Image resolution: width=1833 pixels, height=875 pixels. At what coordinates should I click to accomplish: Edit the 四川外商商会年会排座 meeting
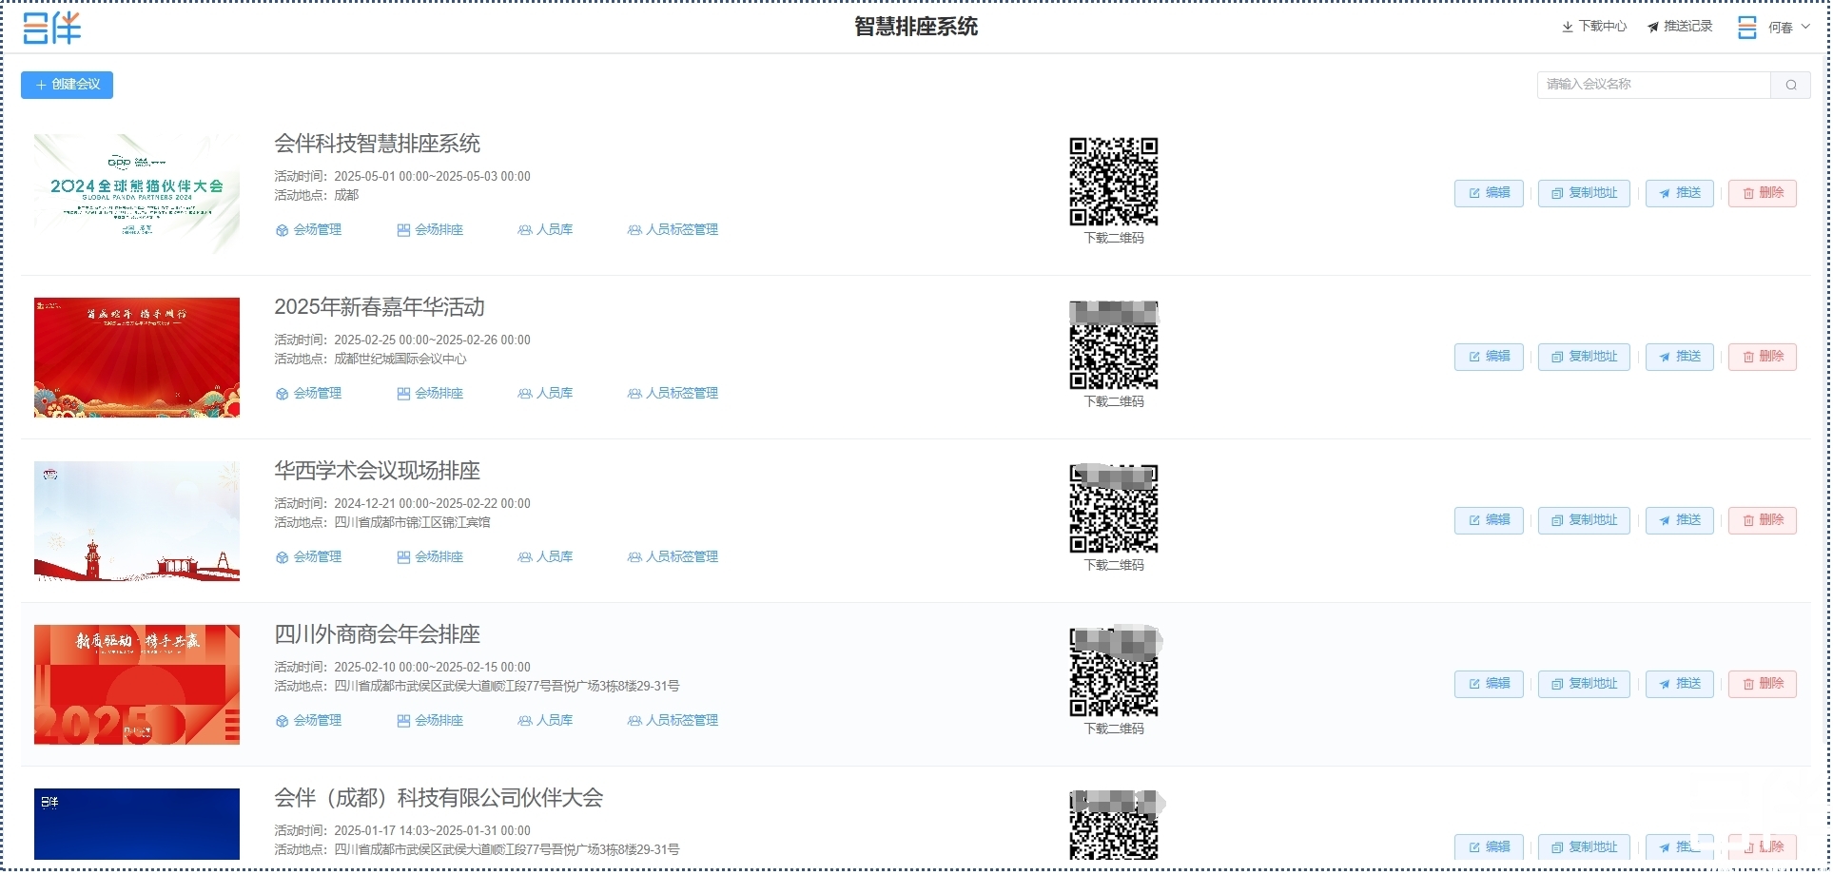[1489, 684]
